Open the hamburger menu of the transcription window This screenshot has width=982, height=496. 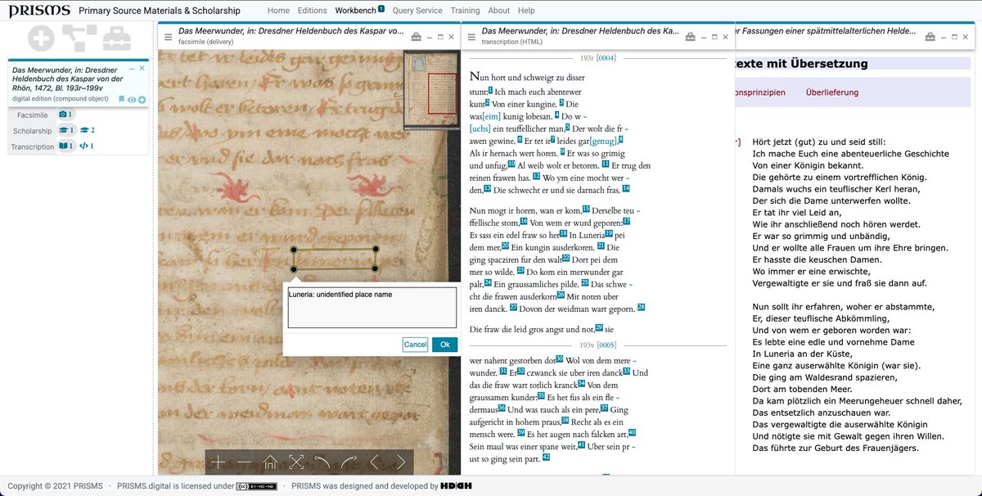472,37
